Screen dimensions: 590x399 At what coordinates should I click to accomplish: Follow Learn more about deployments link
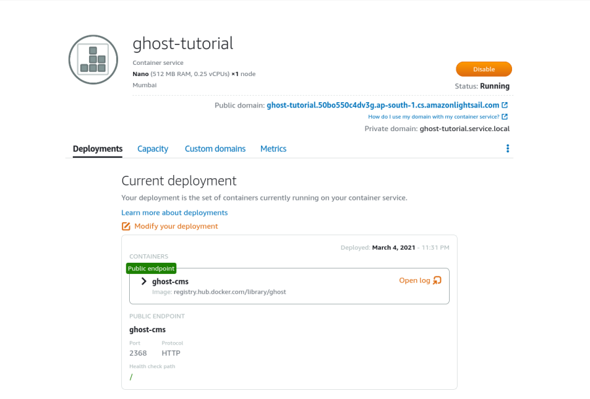tap(174, 212)
